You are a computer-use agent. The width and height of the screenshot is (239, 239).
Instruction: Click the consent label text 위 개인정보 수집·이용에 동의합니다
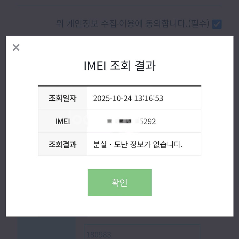122,24
